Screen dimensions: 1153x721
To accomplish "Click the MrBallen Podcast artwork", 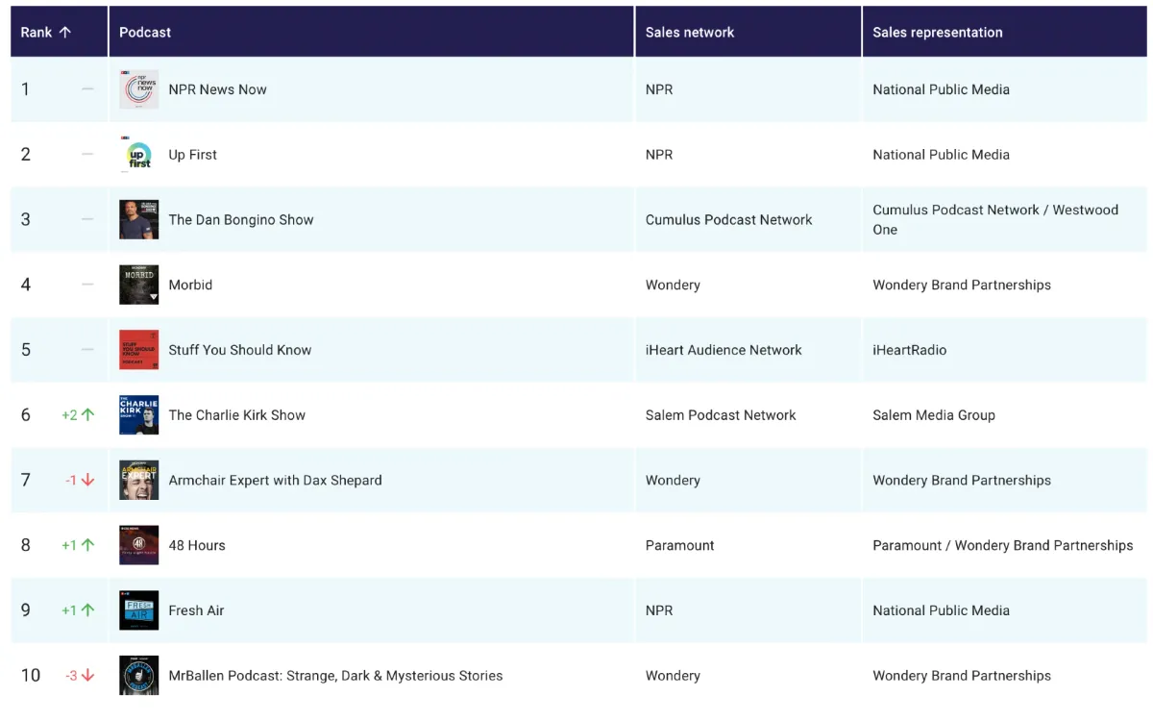I will (138, 675).
